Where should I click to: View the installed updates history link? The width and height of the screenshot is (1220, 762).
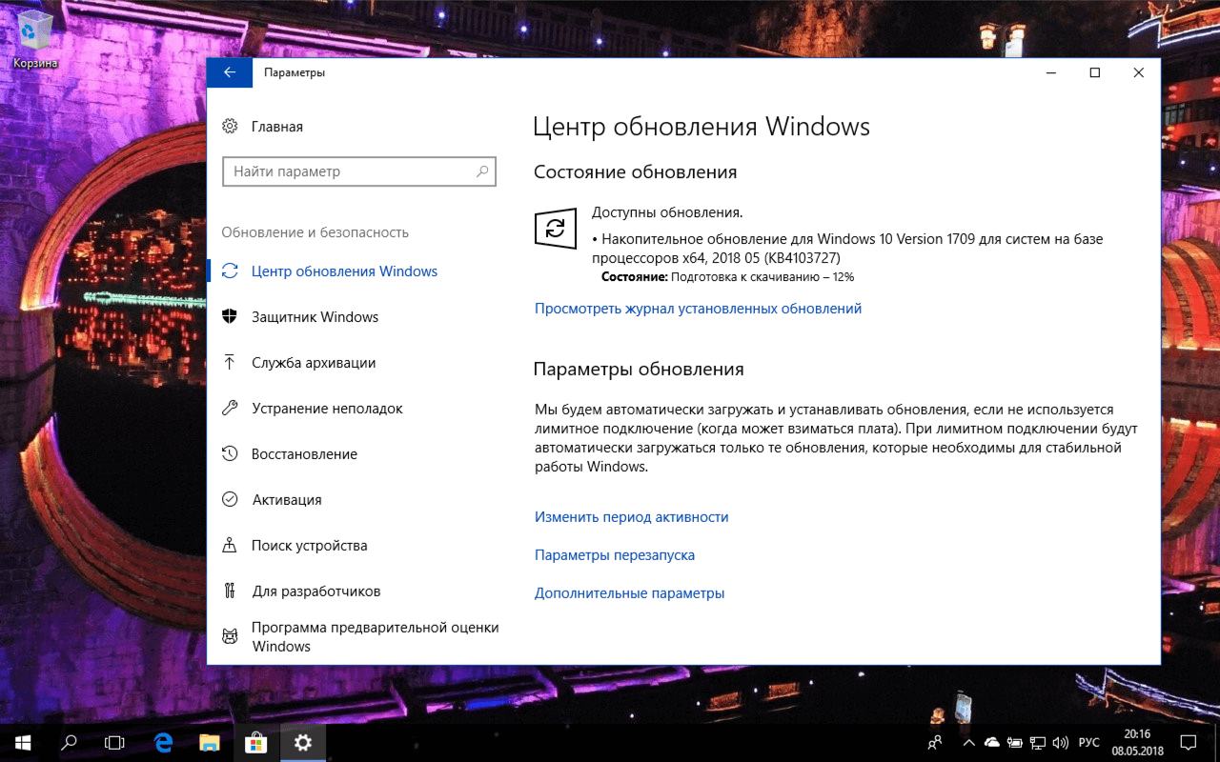click(x=697, y=308)
